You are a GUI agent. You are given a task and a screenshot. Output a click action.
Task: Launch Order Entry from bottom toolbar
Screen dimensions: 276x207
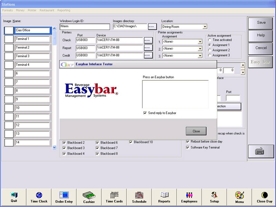[x=64, y=197]
